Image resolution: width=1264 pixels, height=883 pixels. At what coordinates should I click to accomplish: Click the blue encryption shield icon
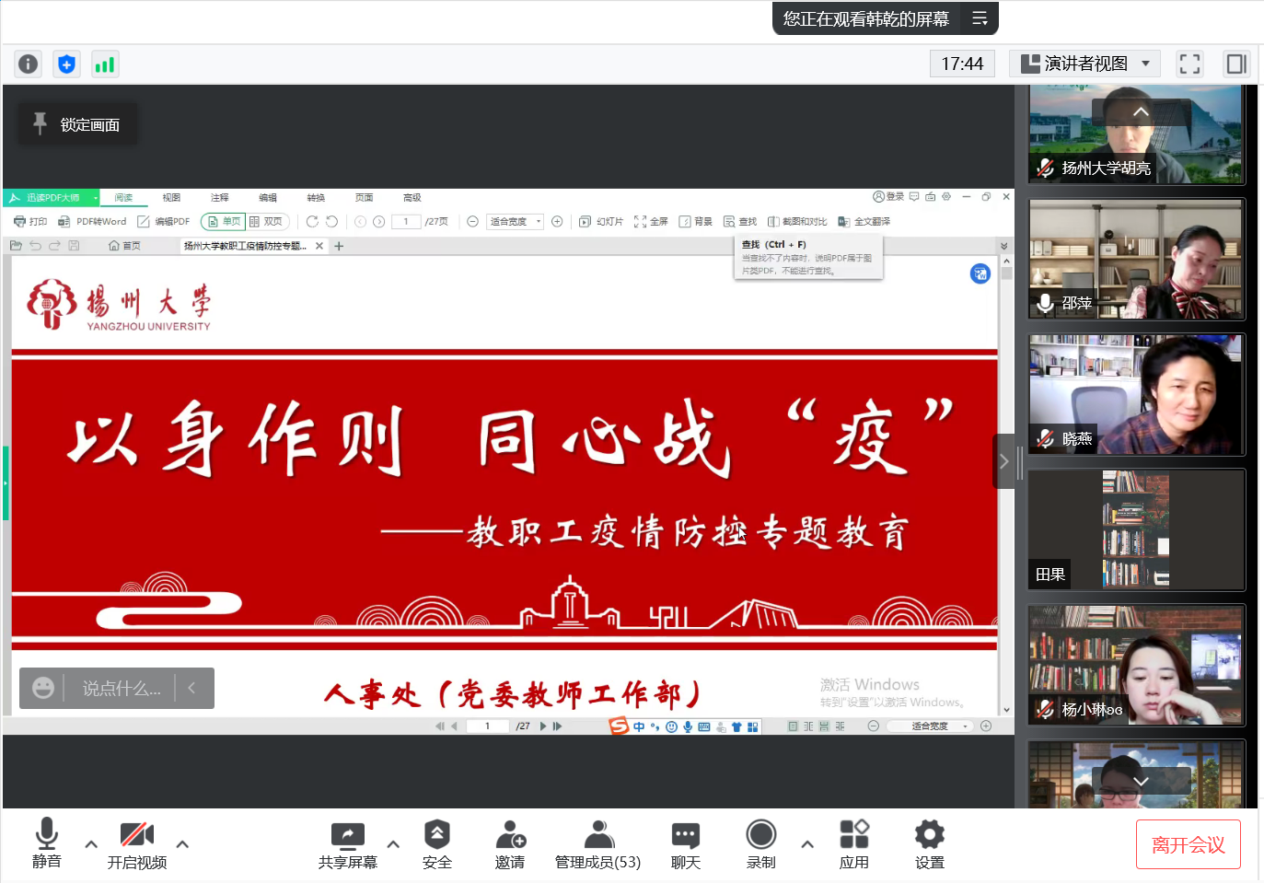pyautogui.click(x=66, y=64)
